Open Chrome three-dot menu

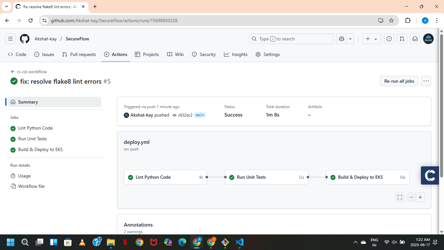[437, 21]
